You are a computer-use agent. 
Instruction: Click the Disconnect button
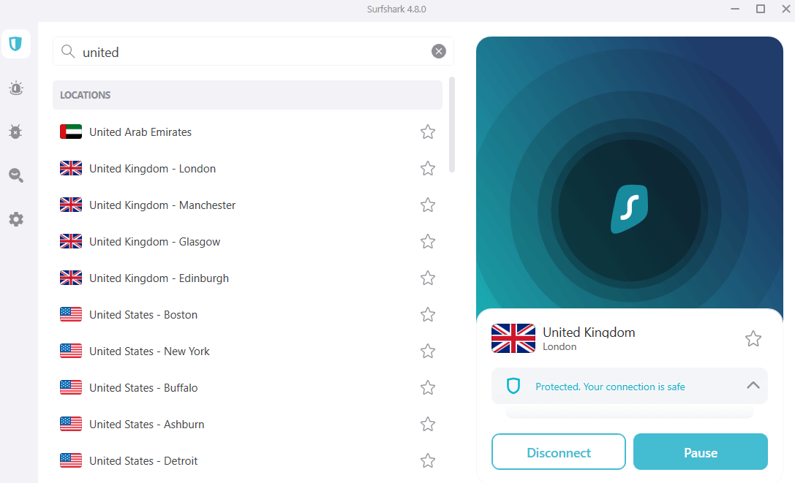pyautogui.click(x=558, y=452)
